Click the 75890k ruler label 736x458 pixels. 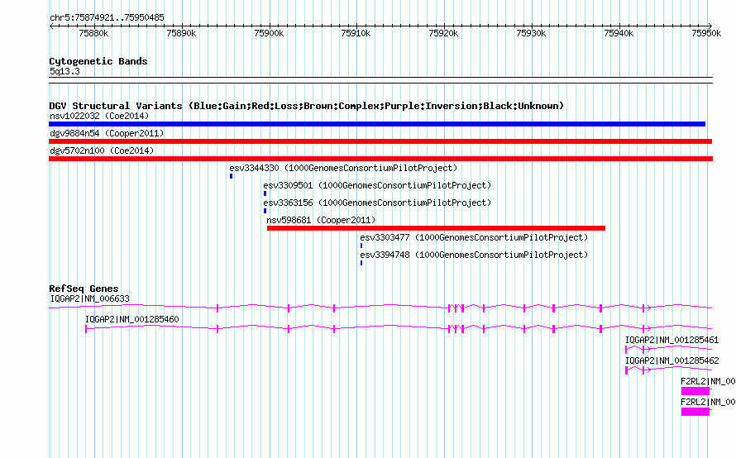pos(181,33)
